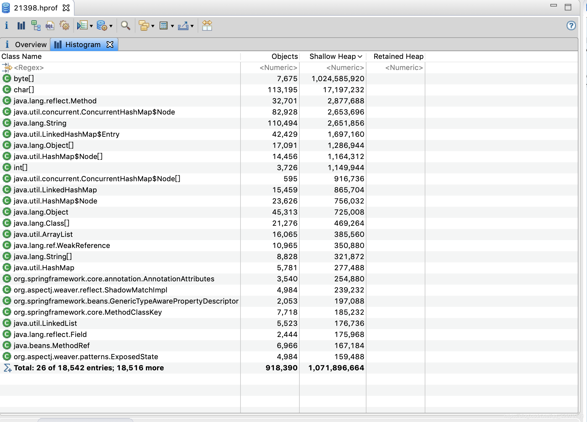Select the java.lang.reflect.Method row
The image size is (587, 422).
pyautogui.click(x=289, y=101)
